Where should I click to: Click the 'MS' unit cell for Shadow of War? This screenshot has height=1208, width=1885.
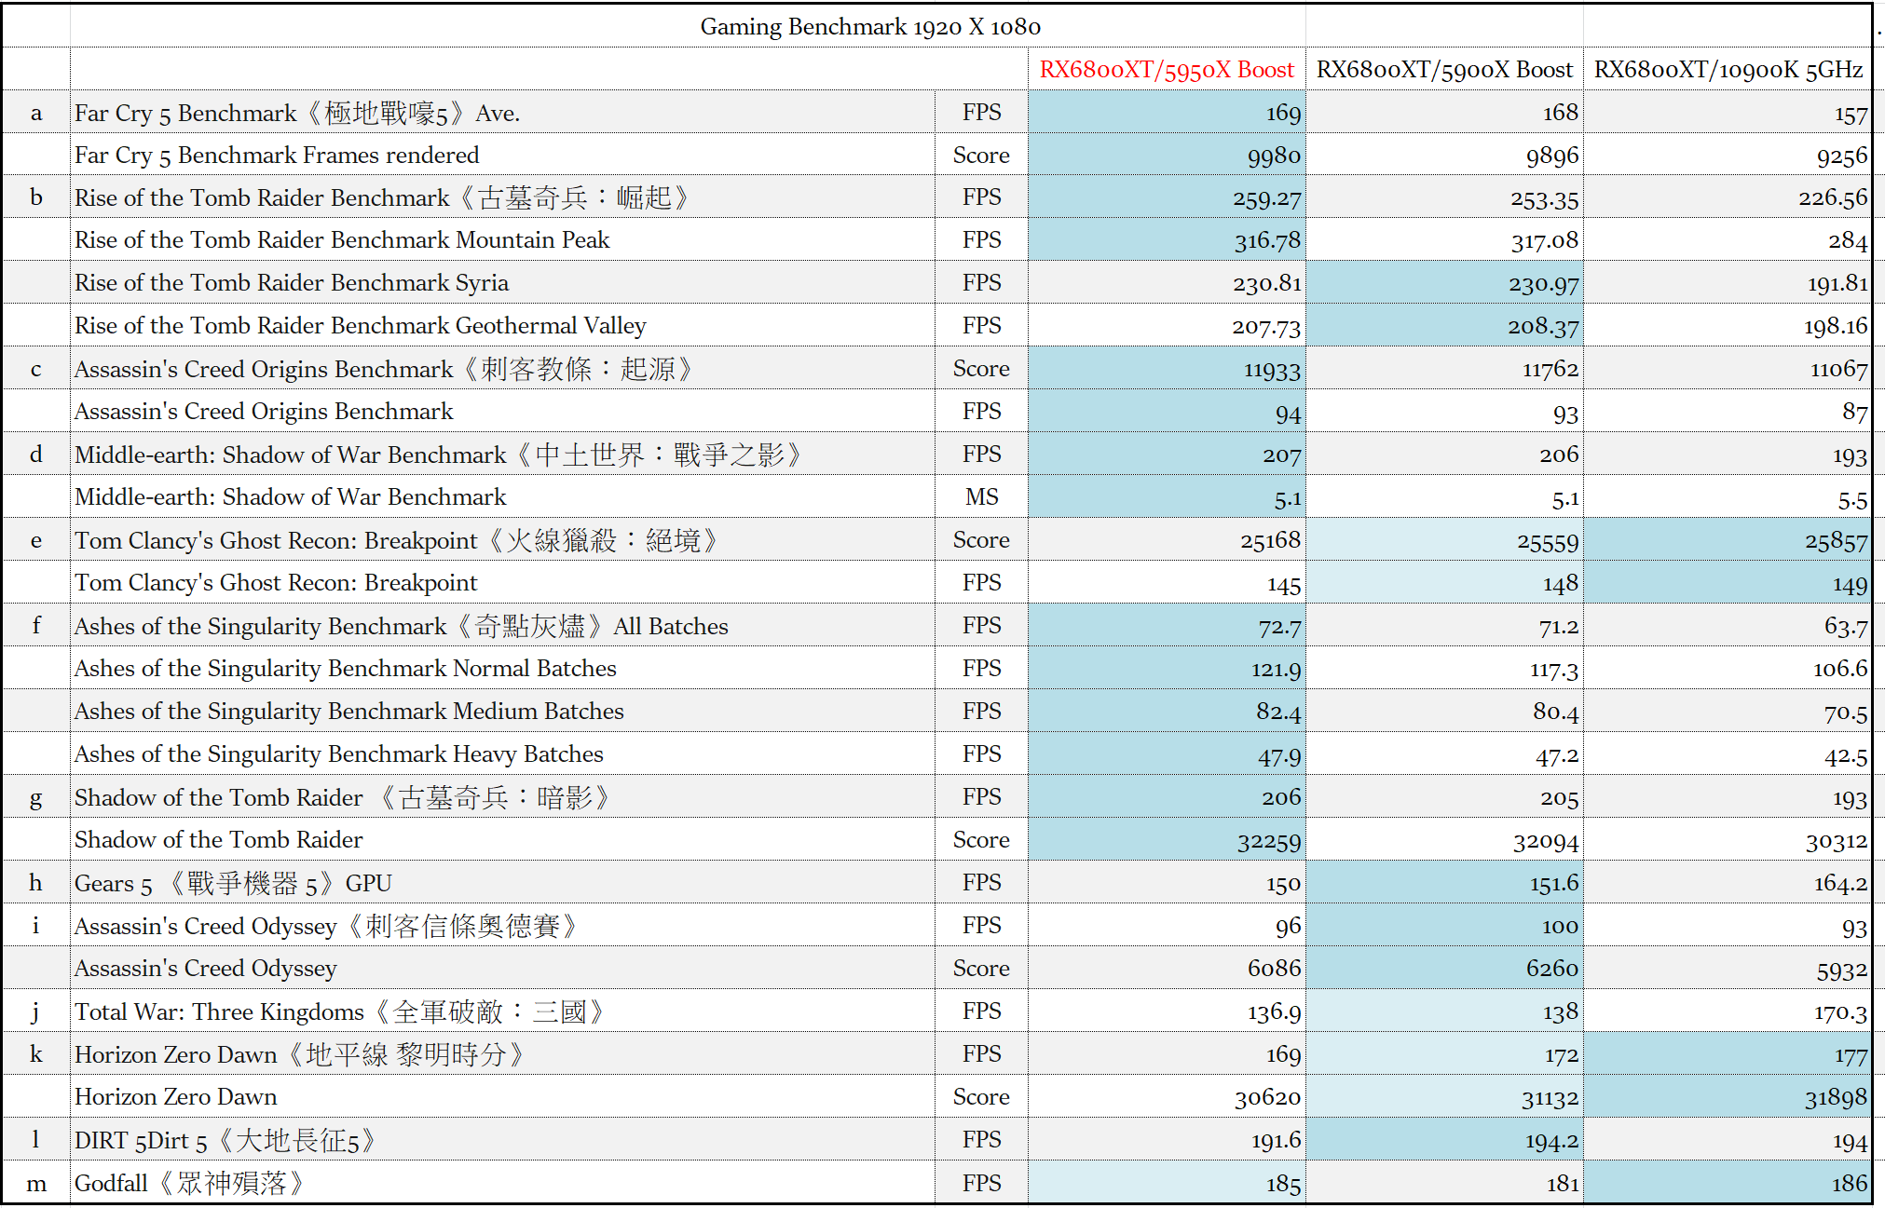[981, 496]
